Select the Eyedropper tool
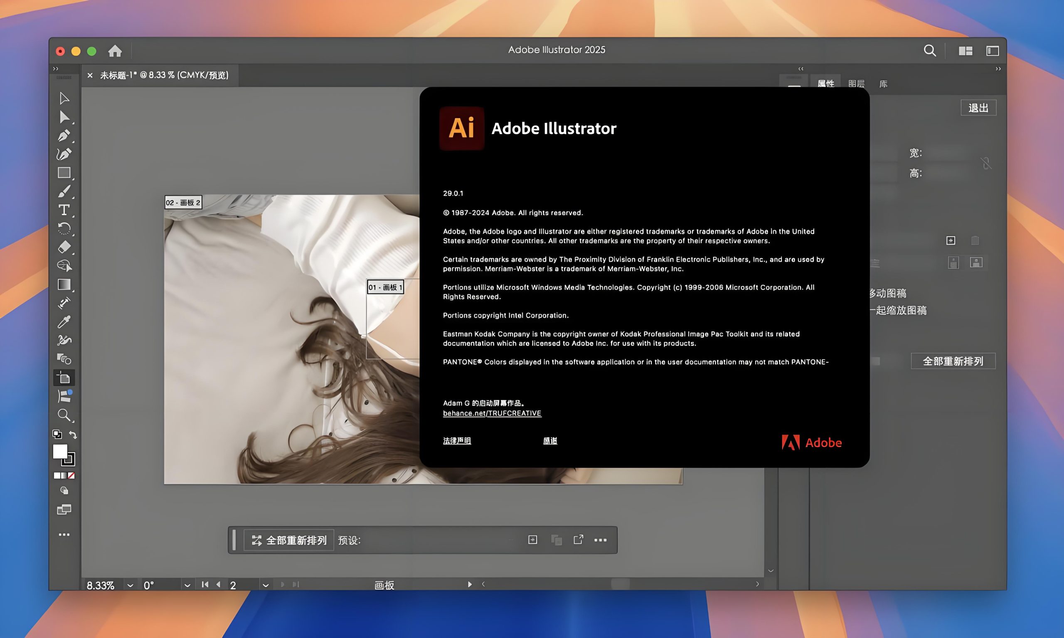 pyautogui.click(x=64, y=322)
